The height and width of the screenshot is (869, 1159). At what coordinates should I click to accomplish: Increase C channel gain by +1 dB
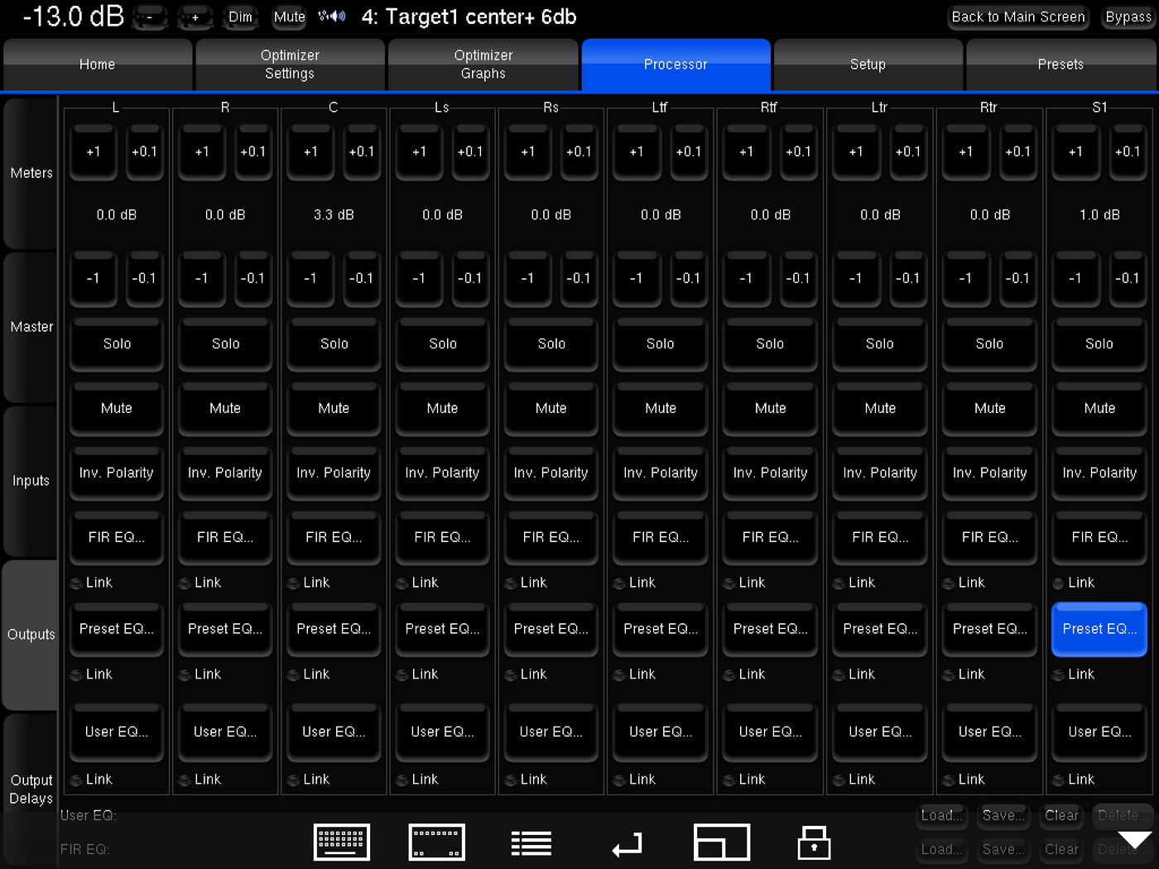tap(310, 151)
